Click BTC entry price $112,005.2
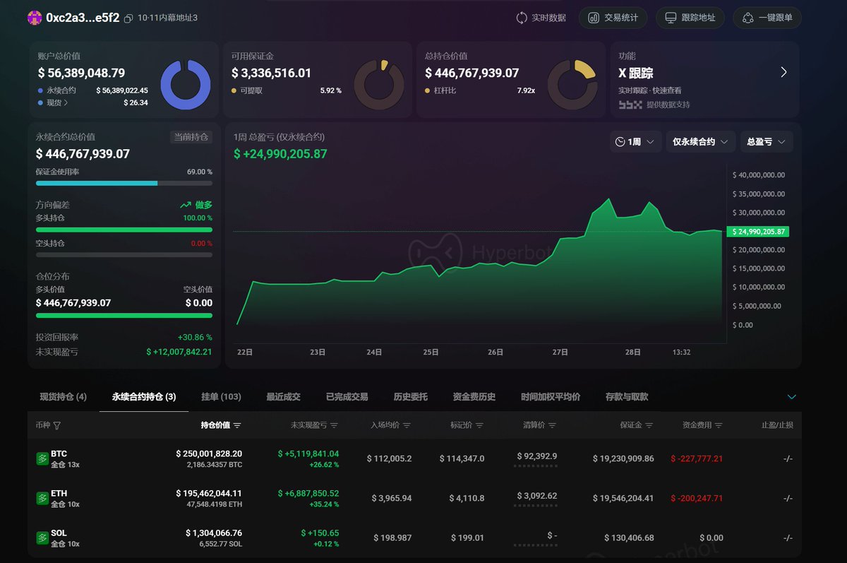The width and height of the screenshot is (847, 563). click(389, 458)
